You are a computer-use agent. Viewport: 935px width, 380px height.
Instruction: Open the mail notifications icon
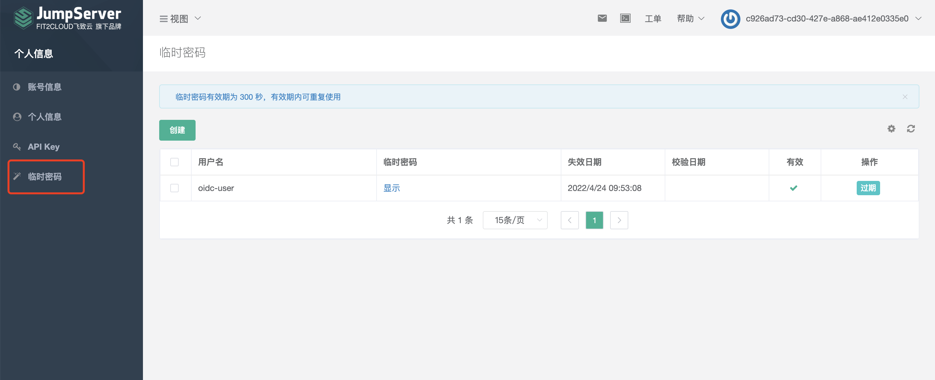click(x=602, y=18)
